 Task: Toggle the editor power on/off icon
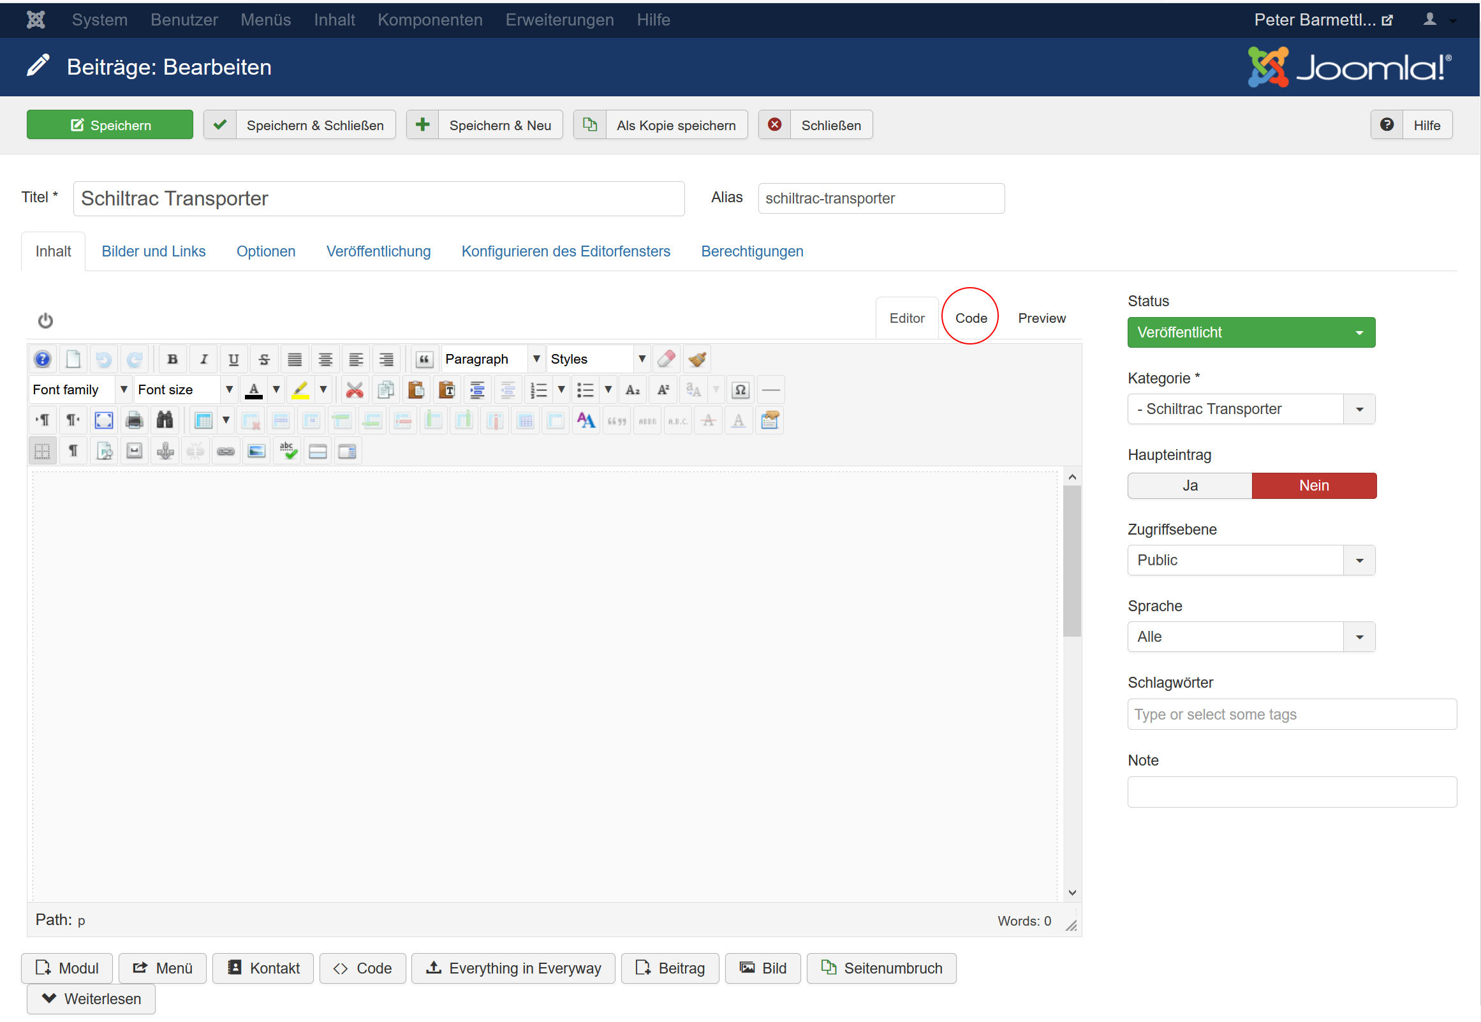point(45,320)
